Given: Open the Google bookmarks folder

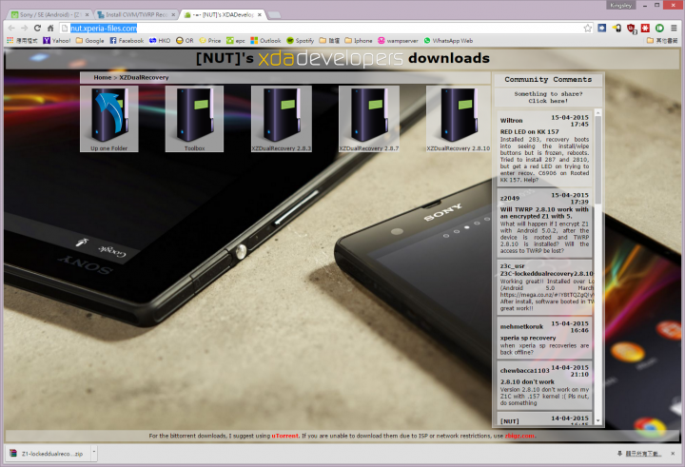Looking at the screenshot, I should pyautogui.click(x=90, y=41).
